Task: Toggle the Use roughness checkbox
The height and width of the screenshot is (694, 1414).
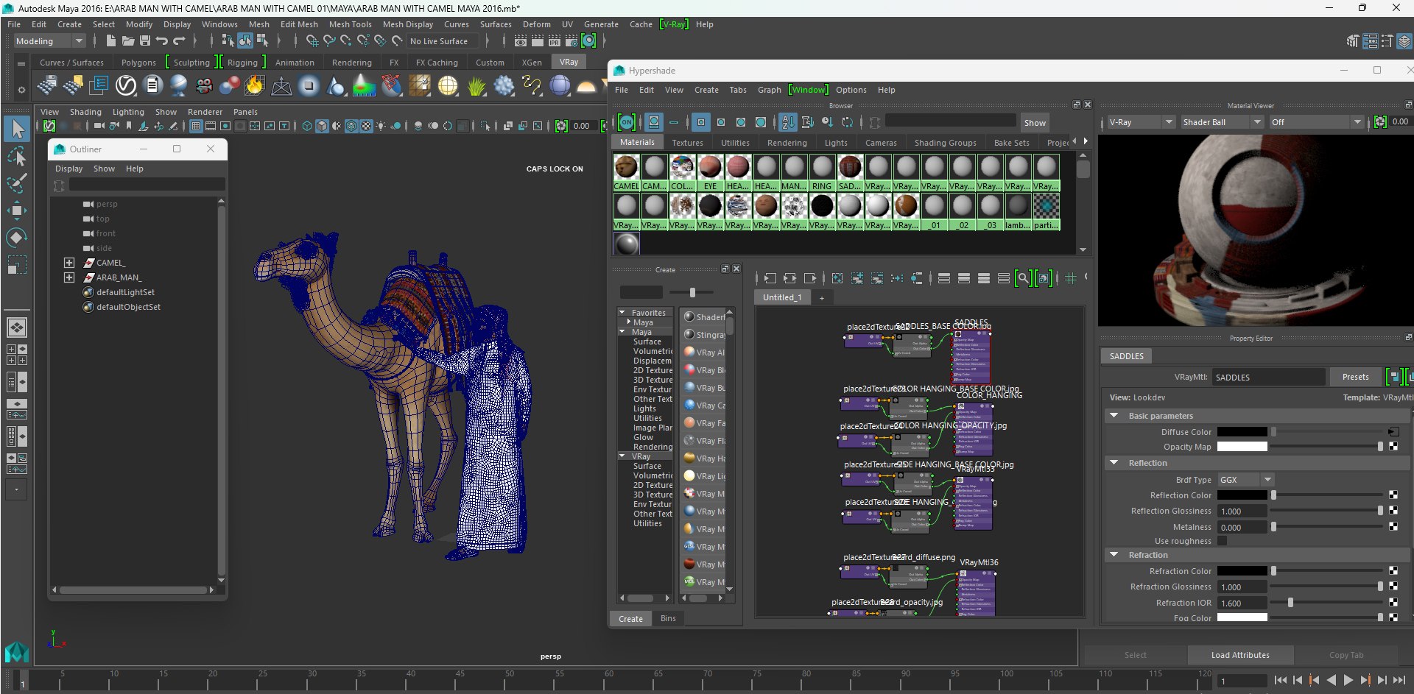Action: click(1223, 541)
